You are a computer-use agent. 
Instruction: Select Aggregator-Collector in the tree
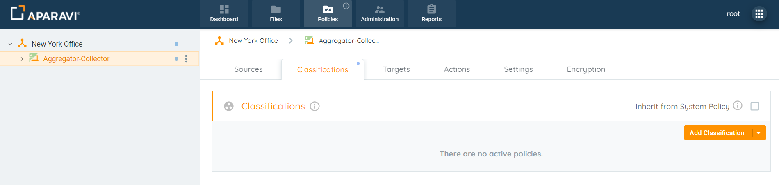(76, 59)
